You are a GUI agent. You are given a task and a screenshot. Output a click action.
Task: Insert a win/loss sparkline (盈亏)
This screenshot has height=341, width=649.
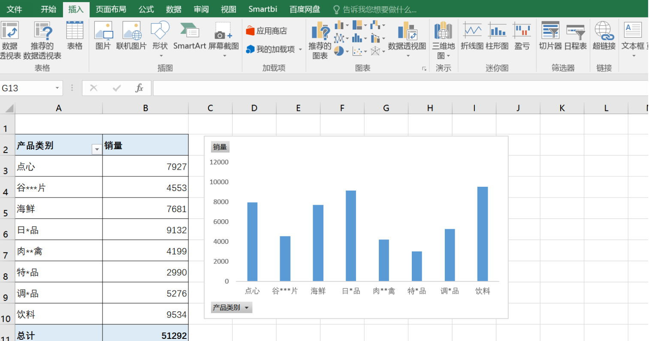[x=522, y=36]
